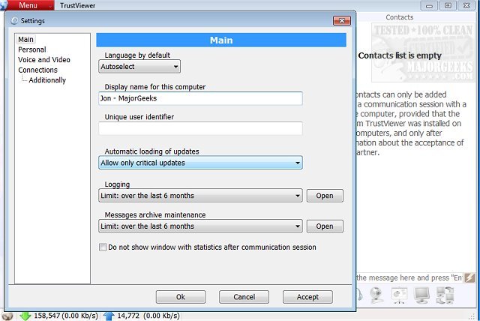The height and width of the screenshot is (321, 480).
Task: Open Automatic loading of updates dropdown
Action: 200,163
